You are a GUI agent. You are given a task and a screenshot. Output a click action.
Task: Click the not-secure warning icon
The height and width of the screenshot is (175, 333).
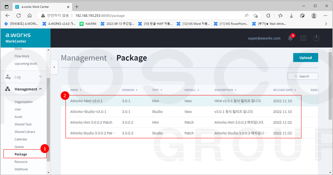coord(43,15)
